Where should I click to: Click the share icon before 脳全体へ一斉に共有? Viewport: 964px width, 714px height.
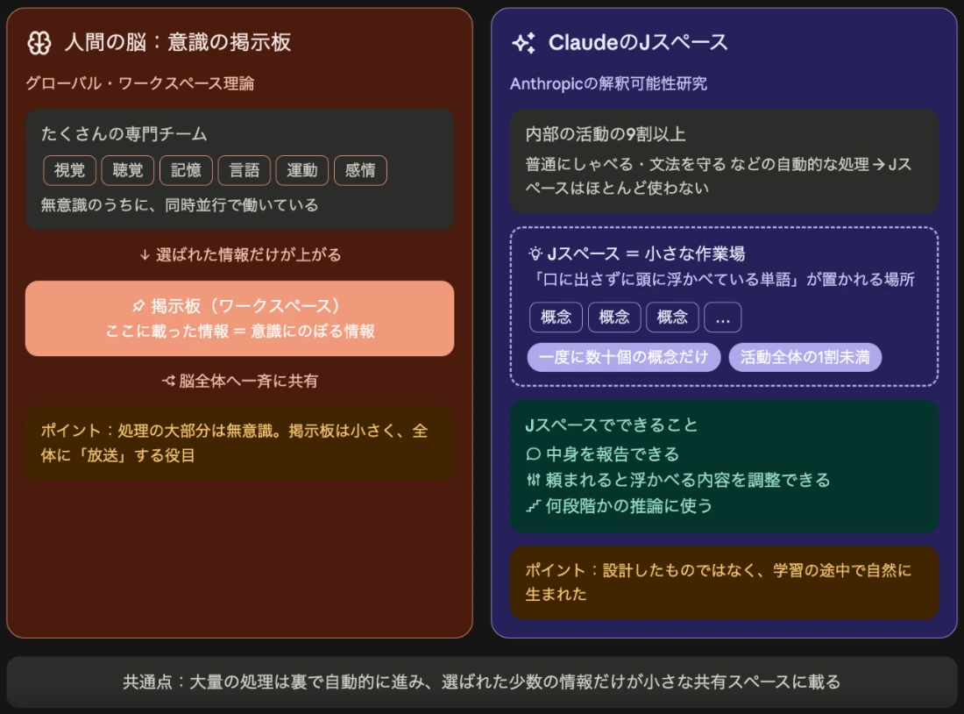(x=168, y=381)
